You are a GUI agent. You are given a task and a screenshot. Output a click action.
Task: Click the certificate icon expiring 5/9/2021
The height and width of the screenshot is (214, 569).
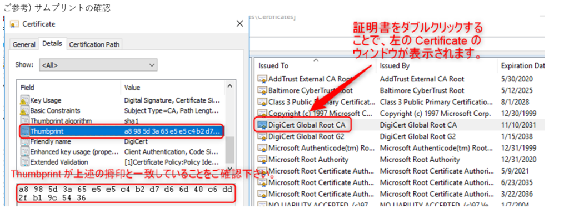coord(262,171)
